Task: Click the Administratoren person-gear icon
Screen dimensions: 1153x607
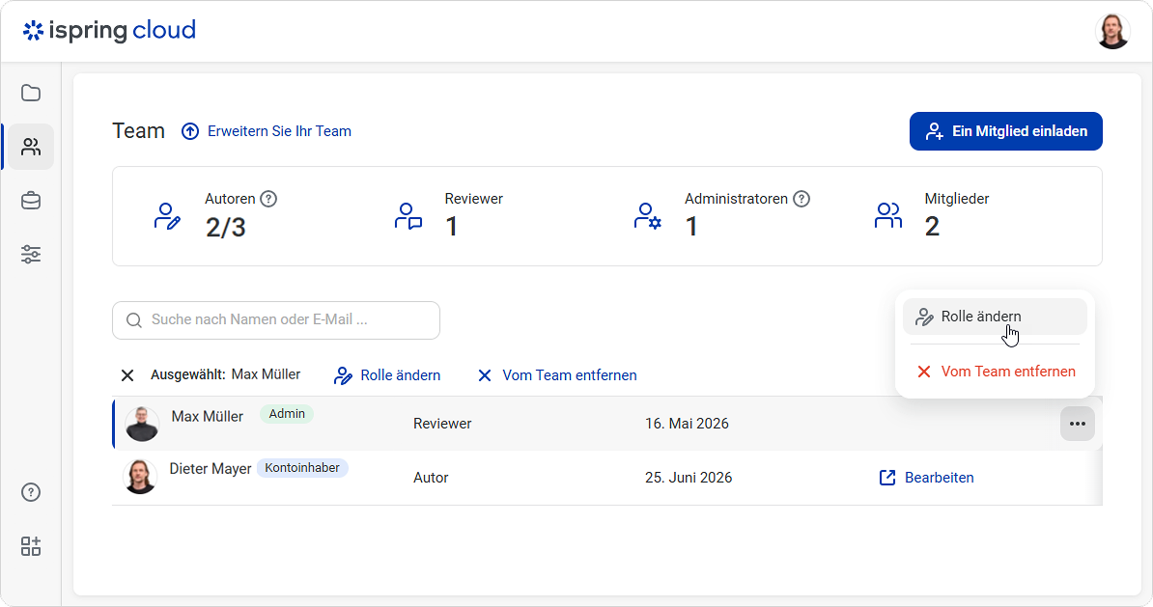Action: (x=648, y=217)
